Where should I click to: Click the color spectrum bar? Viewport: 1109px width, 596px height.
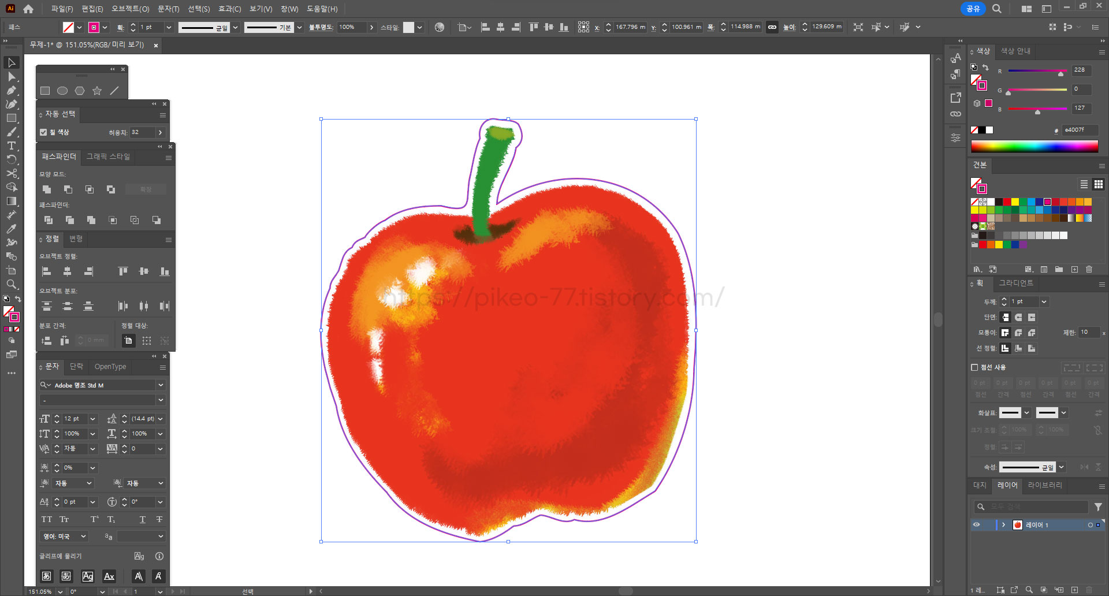pyautogui.click(x=1034, y=146)
